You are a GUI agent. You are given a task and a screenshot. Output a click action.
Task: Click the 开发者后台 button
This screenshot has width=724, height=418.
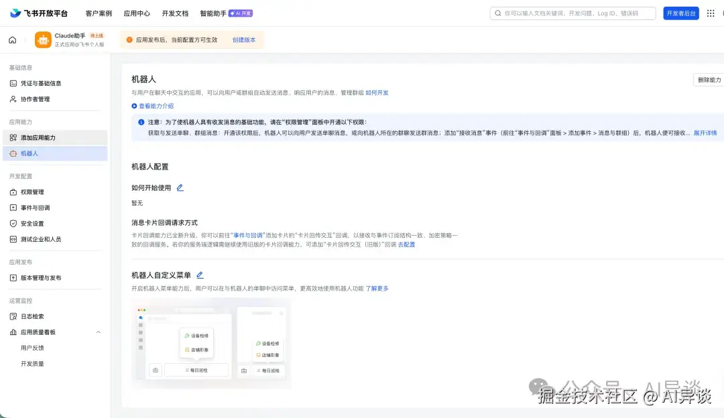pos(681,13)
